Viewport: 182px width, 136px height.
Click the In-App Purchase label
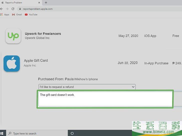(x=156, y=63)
